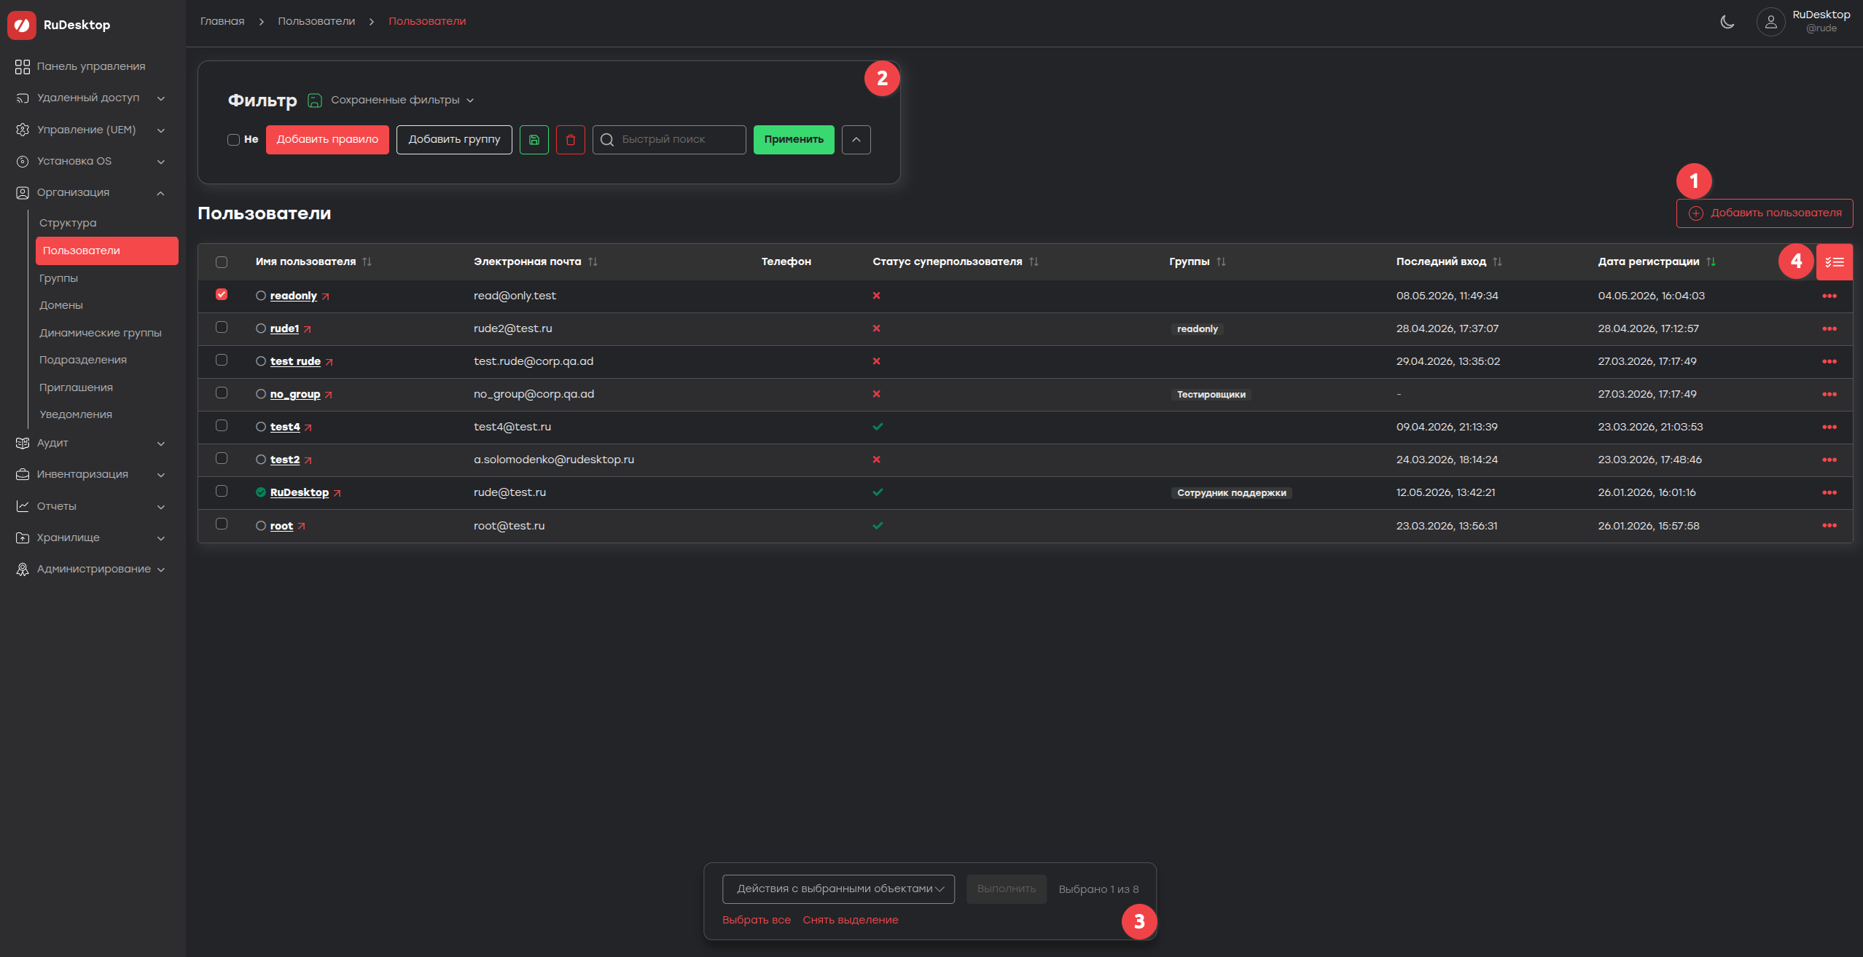Screen dimensions: 1863x957
Task: Open row actions menu for readonly user
Action: pyautogui.click(x=1829, y=296)
